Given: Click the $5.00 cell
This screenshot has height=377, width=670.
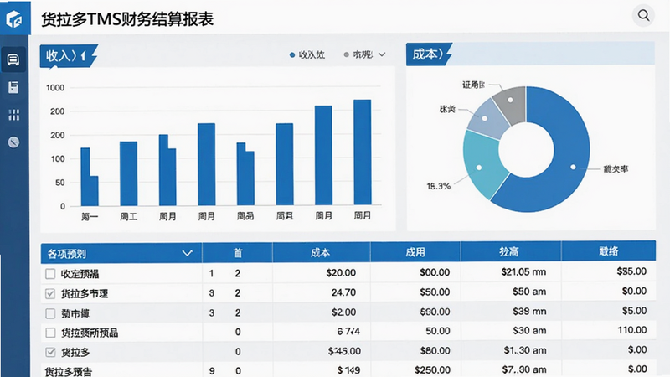Looking at the screenshot, I should point(634,311).
